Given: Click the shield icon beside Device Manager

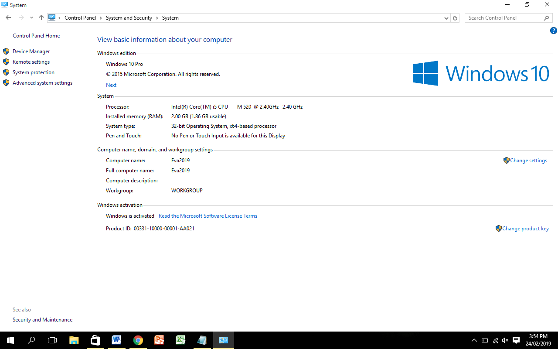Looking at the screenshot, I should click(x=6, y=51).
